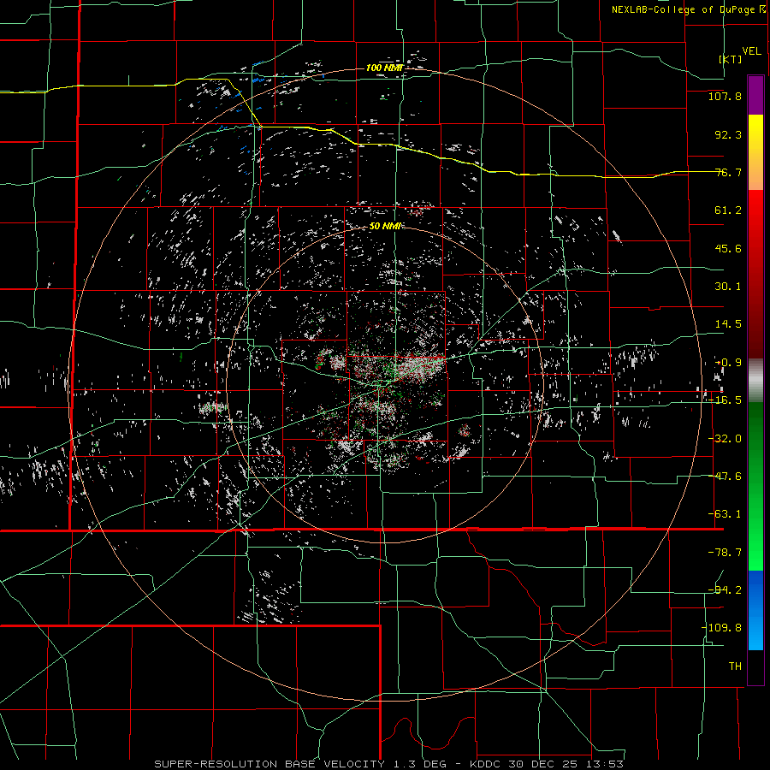Screen dimensions: 770x770
Task: Click the 14.5 legend value
Action: click(x=728, y=324)
